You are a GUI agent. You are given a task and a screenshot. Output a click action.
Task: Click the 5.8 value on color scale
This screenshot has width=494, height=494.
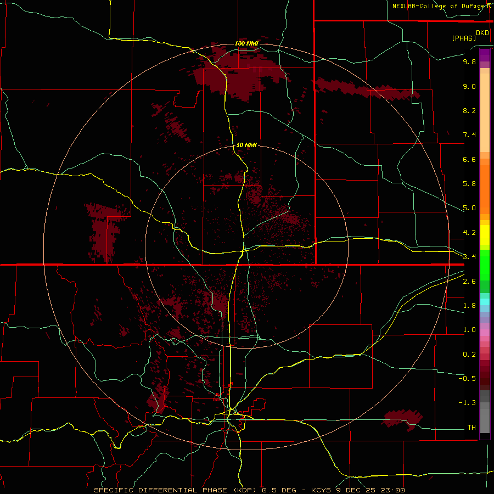point(469,184)
